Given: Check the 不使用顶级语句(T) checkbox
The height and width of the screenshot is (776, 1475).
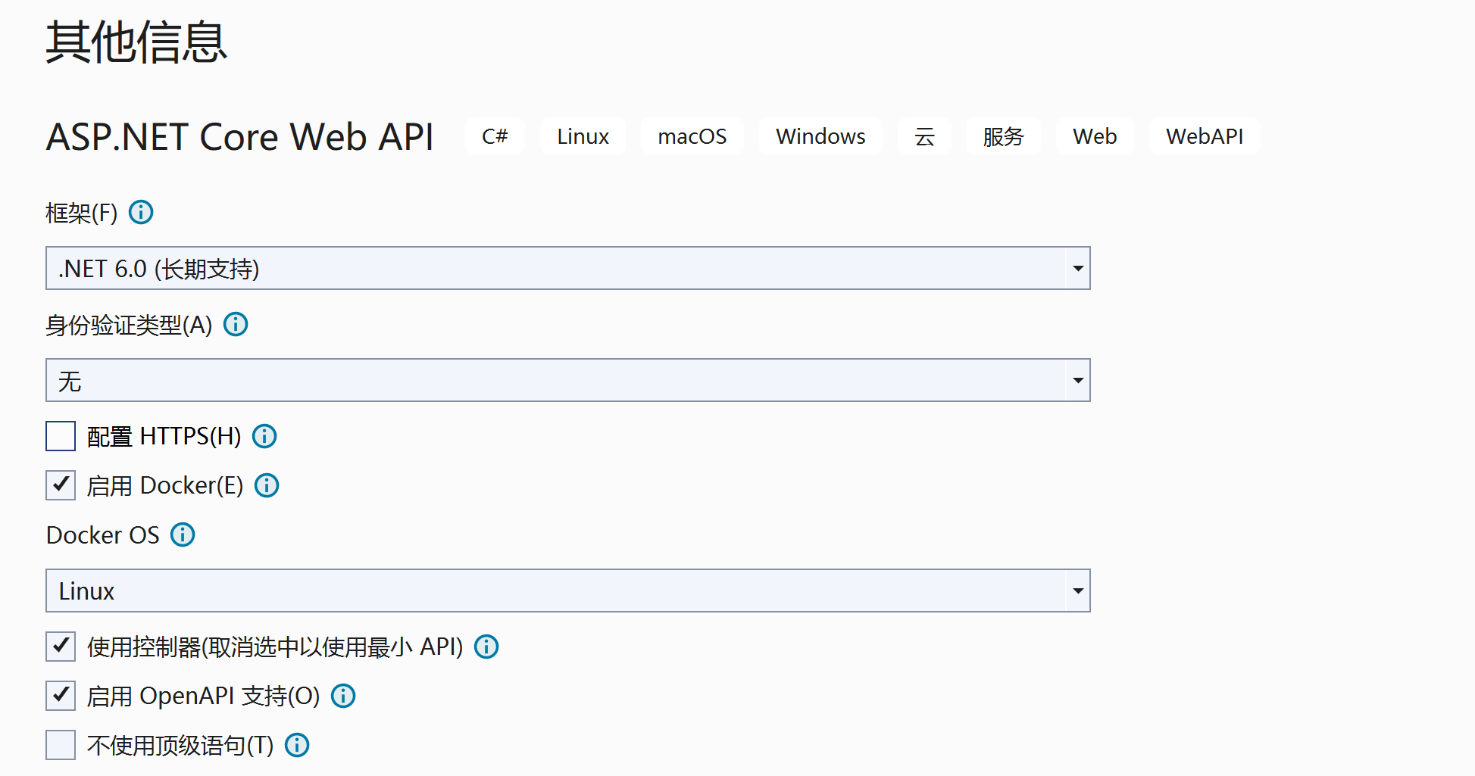Looking at the screenshot, I should (60, 745).
